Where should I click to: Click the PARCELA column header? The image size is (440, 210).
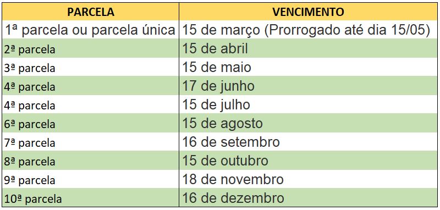(x=91, y=12)
